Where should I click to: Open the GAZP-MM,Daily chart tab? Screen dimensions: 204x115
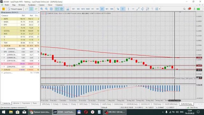(171, 104)
